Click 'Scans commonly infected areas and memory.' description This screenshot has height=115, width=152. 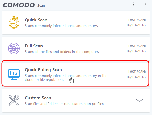click(x=61, y=26)
